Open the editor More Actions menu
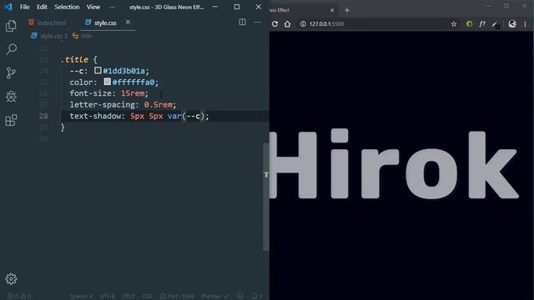This screenshot has height=300, width=534. point(257,22)
